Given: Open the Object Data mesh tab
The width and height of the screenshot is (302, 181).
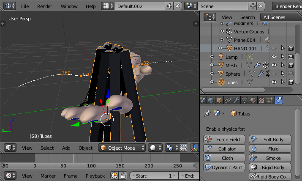Looking at the screenshot, I should pyautogui.click(x=245, y=100).
